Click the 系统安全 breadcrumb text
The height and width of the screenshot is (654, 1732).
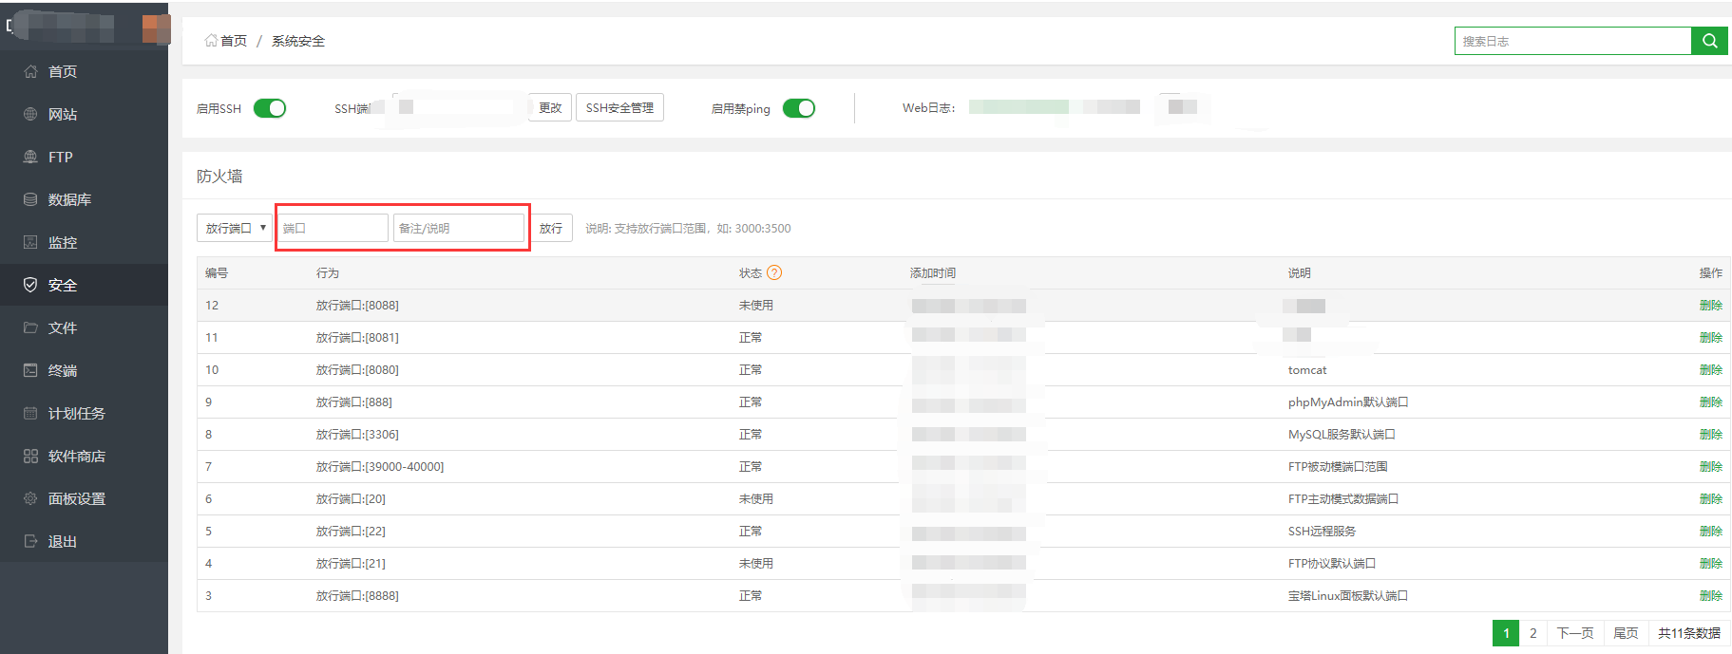298,41
